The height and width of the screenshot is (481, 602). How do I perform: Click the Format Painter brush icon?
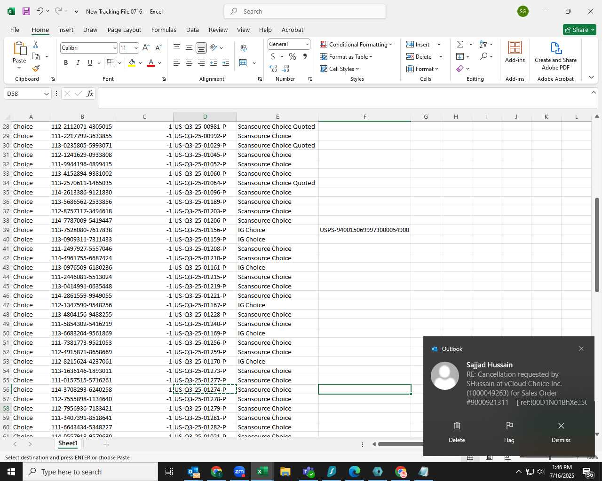pos(36,68)
